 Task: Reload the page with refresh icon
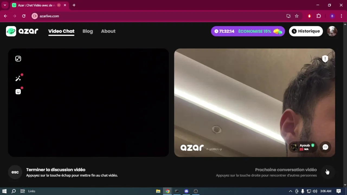coord(24,16)
